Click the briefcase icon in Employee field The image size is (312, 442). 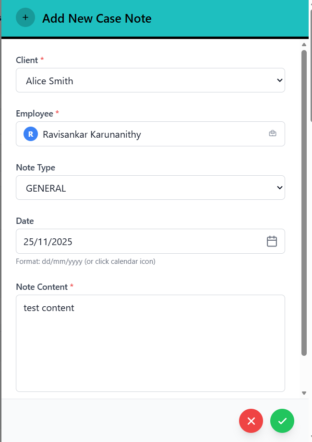pyautogui.click(x=272, y=133)
